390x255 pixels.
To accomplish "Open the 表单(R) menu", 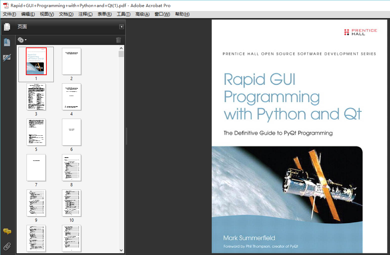I will point(104,14).
